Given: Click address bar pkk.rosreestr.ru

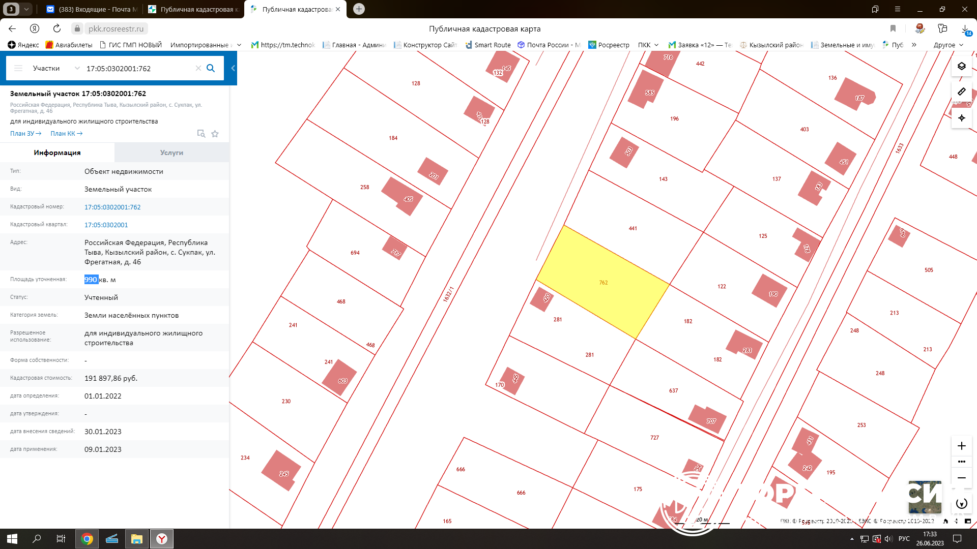Looking at the screenshot, I should tap(116, 29).
